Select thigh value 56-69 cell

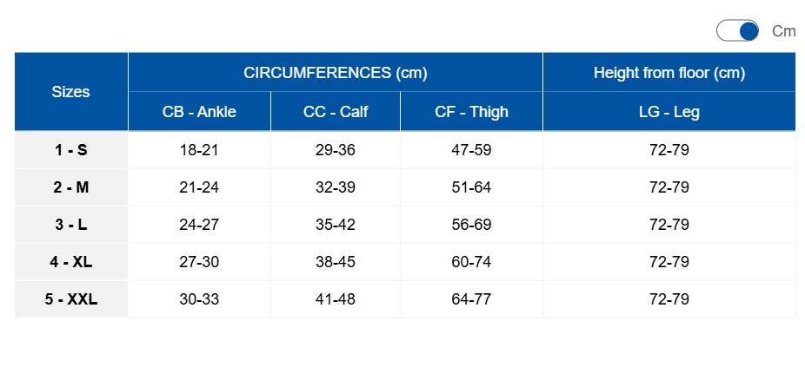click(471, 225)
